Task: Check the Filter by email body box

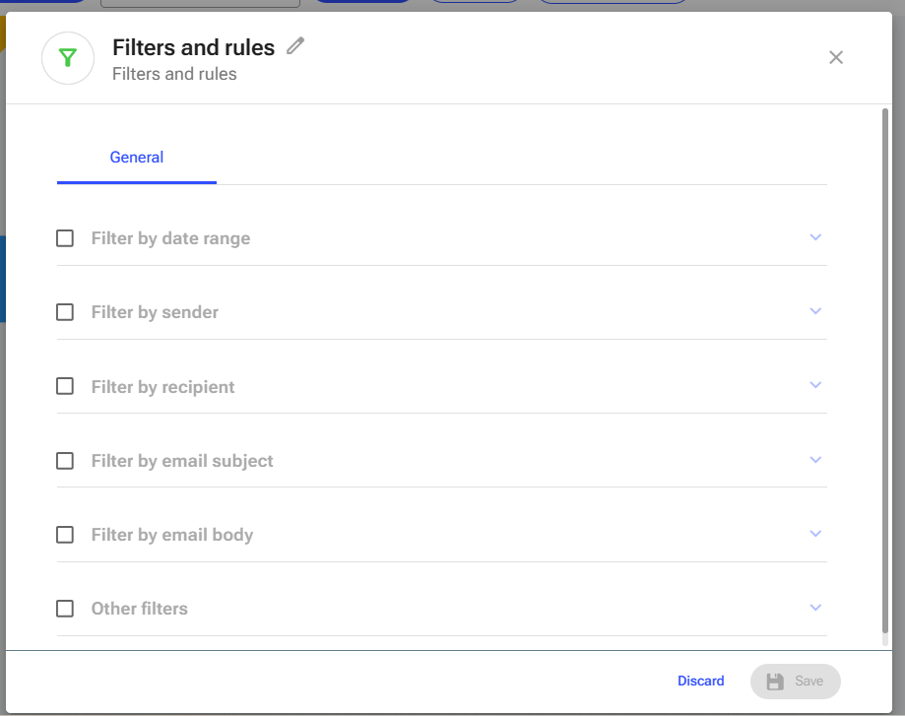Action: (x=65, y=535)
